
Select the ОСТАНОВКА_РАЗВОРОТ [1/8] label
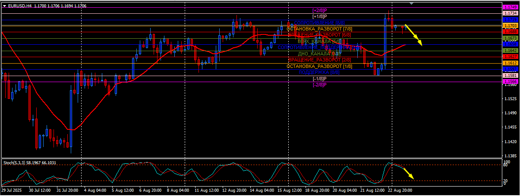tap(319, 66)
